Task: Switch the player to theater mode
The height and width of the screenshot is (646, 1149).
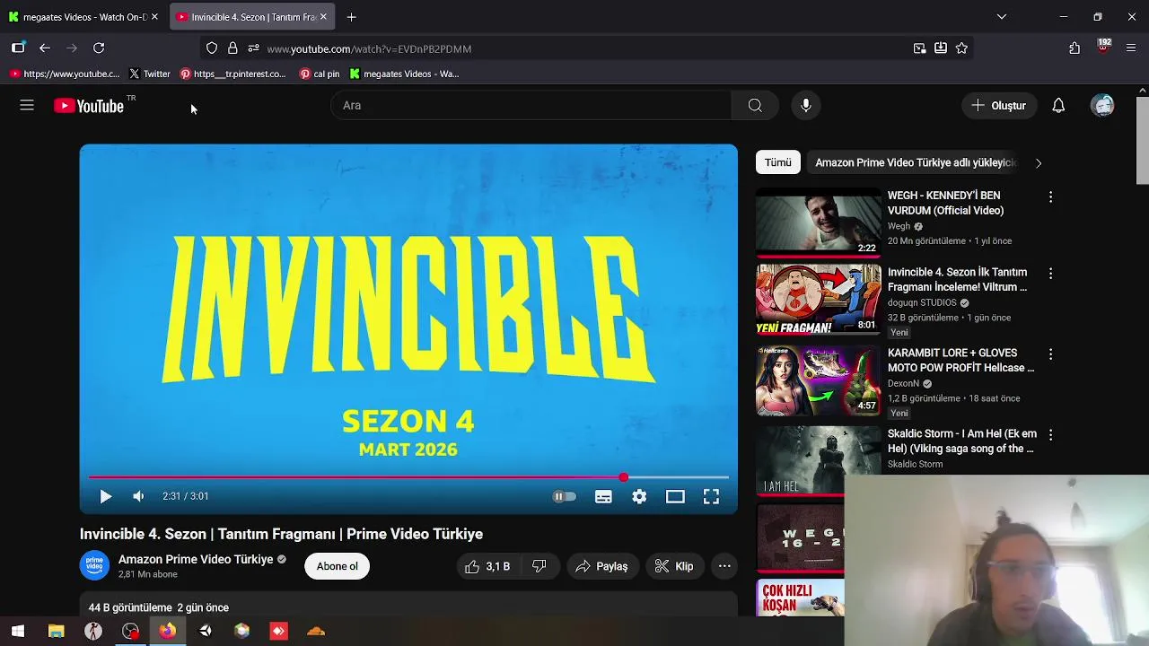Action: point(675,496)
